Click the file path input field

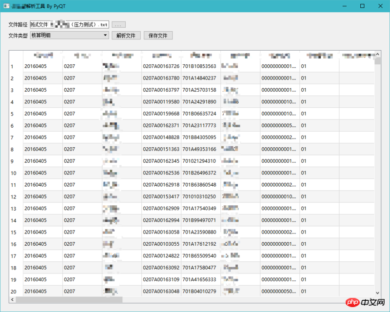click(69, 24)
